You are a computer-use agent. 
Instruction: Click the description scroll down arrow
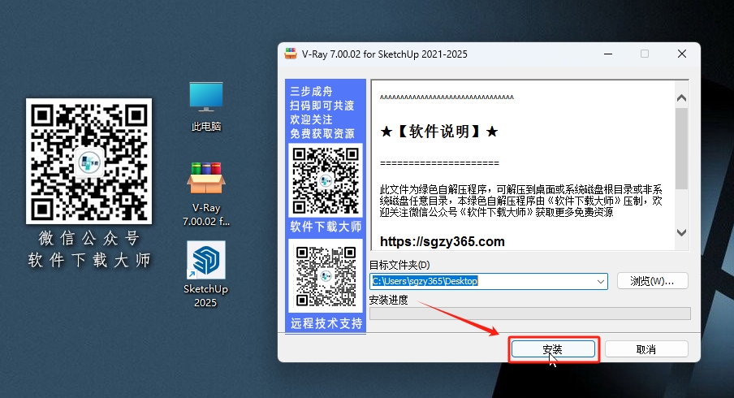point(681,232)
